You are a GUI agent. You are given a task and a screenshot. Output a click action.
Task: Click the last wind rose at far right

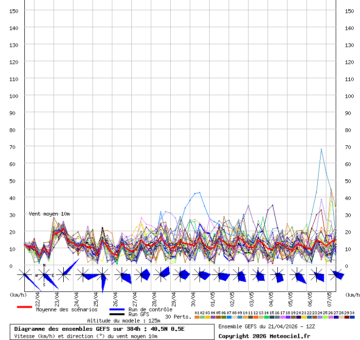[336, 275]
